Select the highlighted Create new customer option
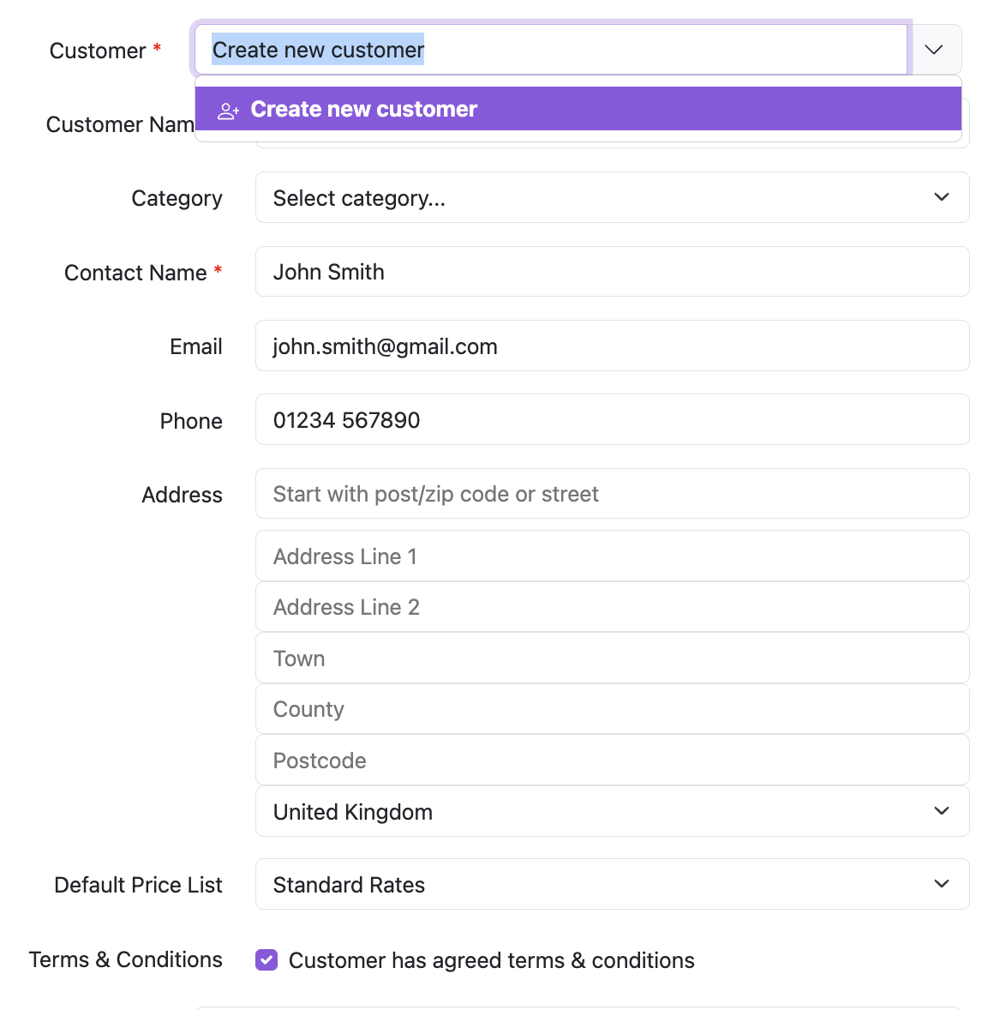The width and height of the screenshot is (982, 1010). point(578,109)
